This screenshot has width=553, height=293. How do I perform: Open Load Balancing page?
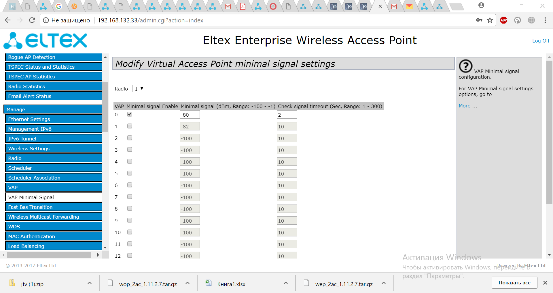click(54, 246)
